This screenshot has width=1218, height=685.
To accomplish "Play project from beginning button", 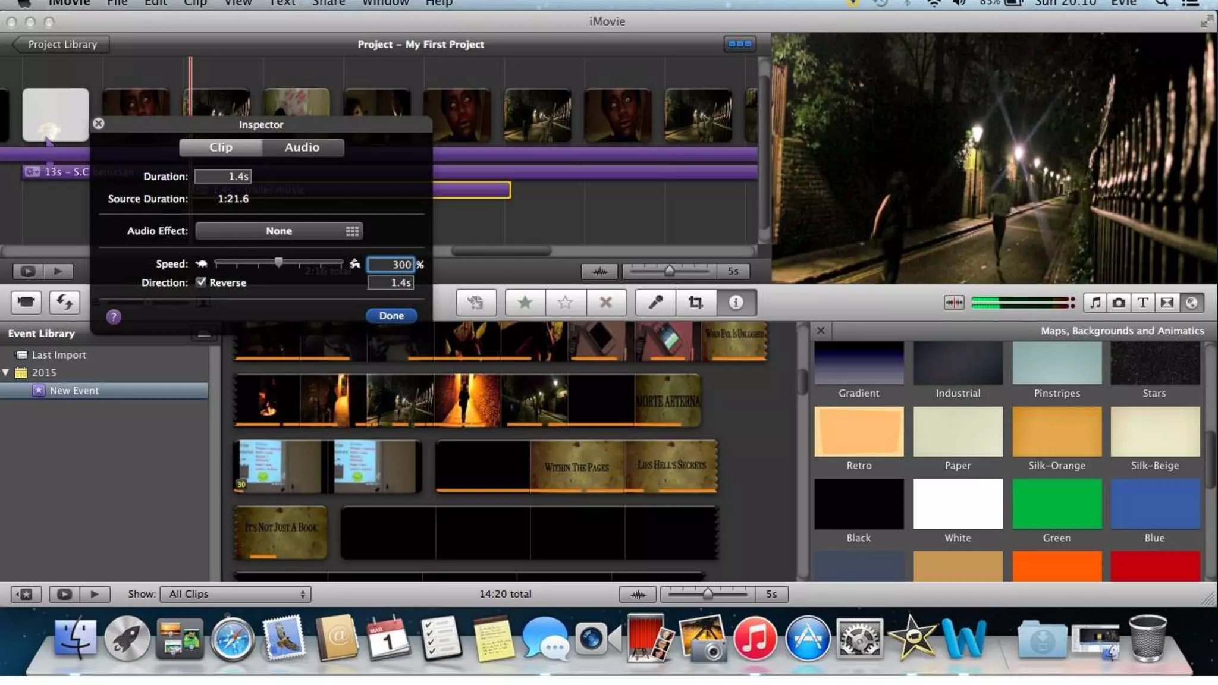I will click(58, 271).
